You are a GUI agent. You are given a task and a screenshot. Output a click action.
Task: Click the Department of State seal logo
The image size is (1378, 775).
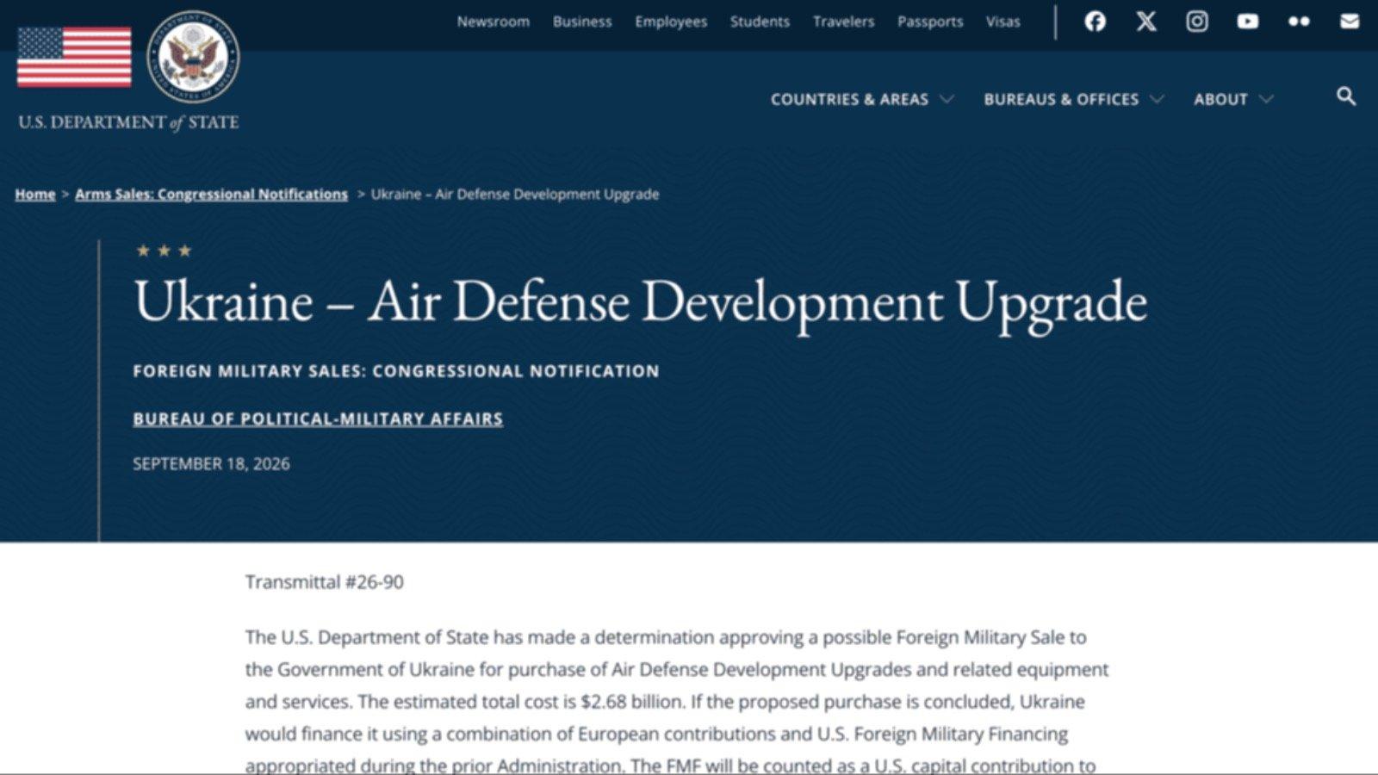coord(193,57)
